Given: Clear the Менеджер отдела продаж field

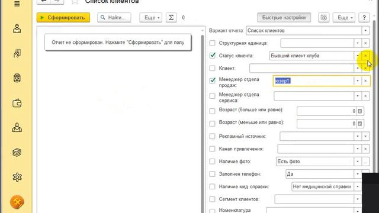Looking at the screenshot, I should (x=365, y=81).
